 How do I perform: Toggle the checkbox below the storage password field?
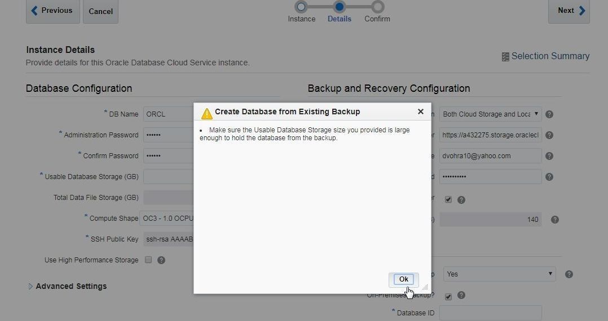(448, 199)
